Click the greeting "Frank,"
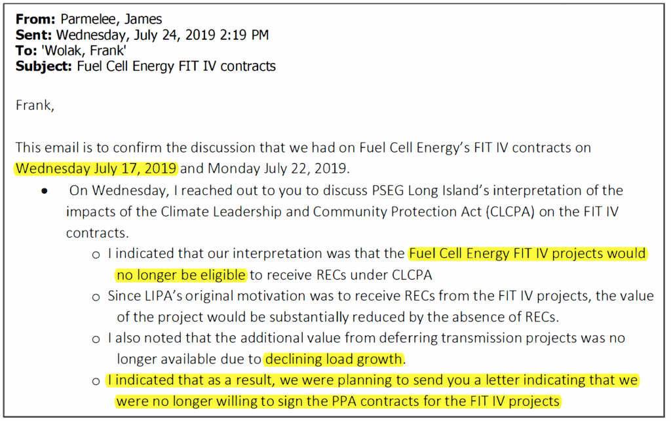 tap(35, 106)
